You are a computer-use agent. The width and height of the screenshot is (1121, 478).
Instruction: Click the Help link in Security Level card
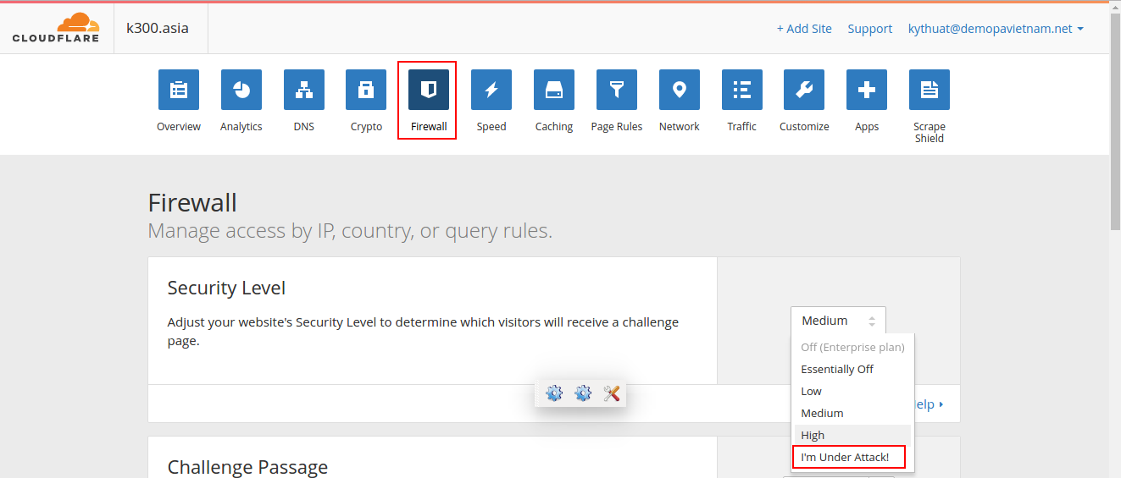929,404
